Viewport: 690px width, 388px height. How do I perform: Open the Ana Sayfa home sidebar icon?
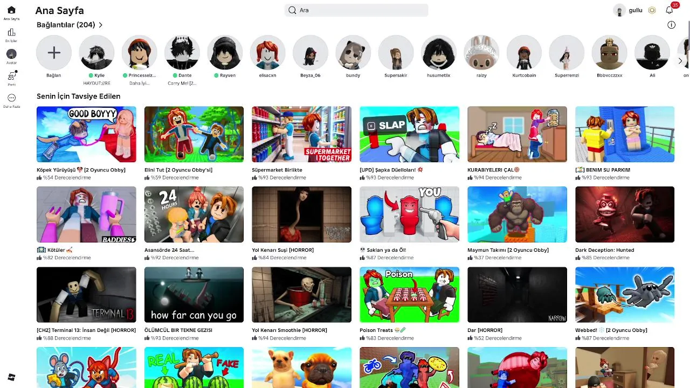click(11, 10)
